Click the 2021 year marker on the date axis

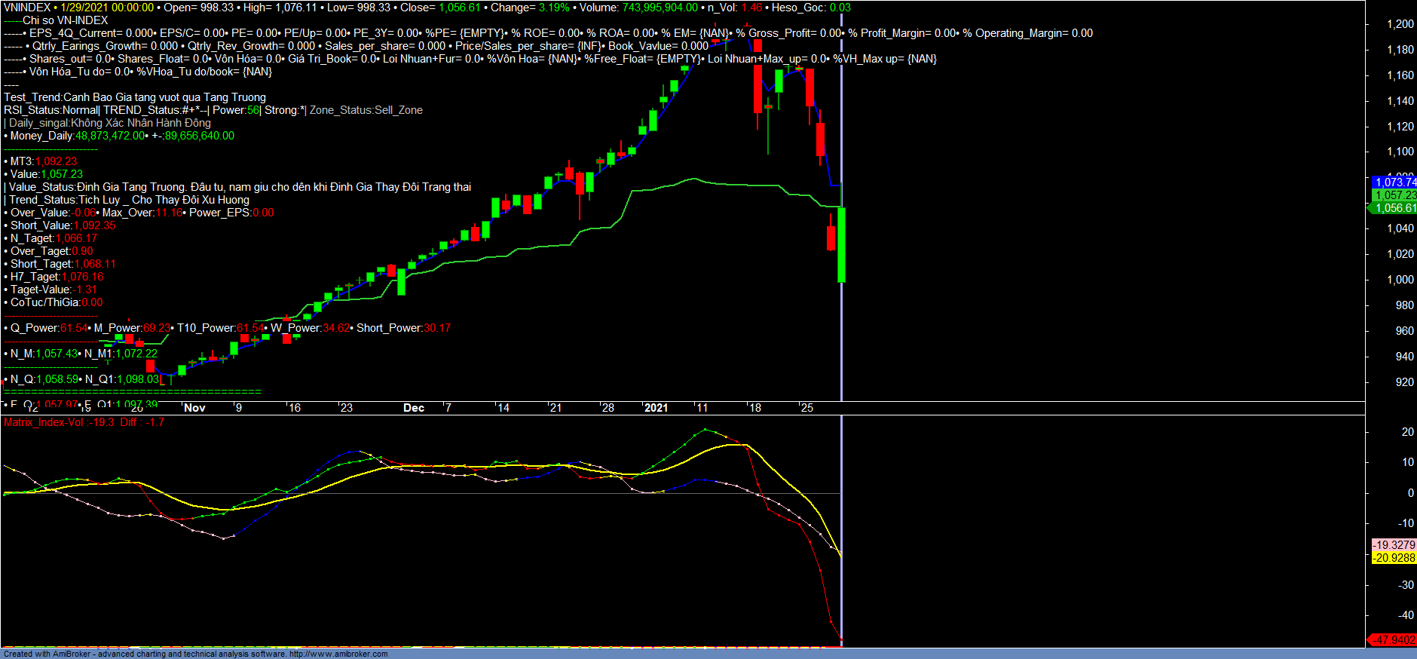tap(656, 408)
